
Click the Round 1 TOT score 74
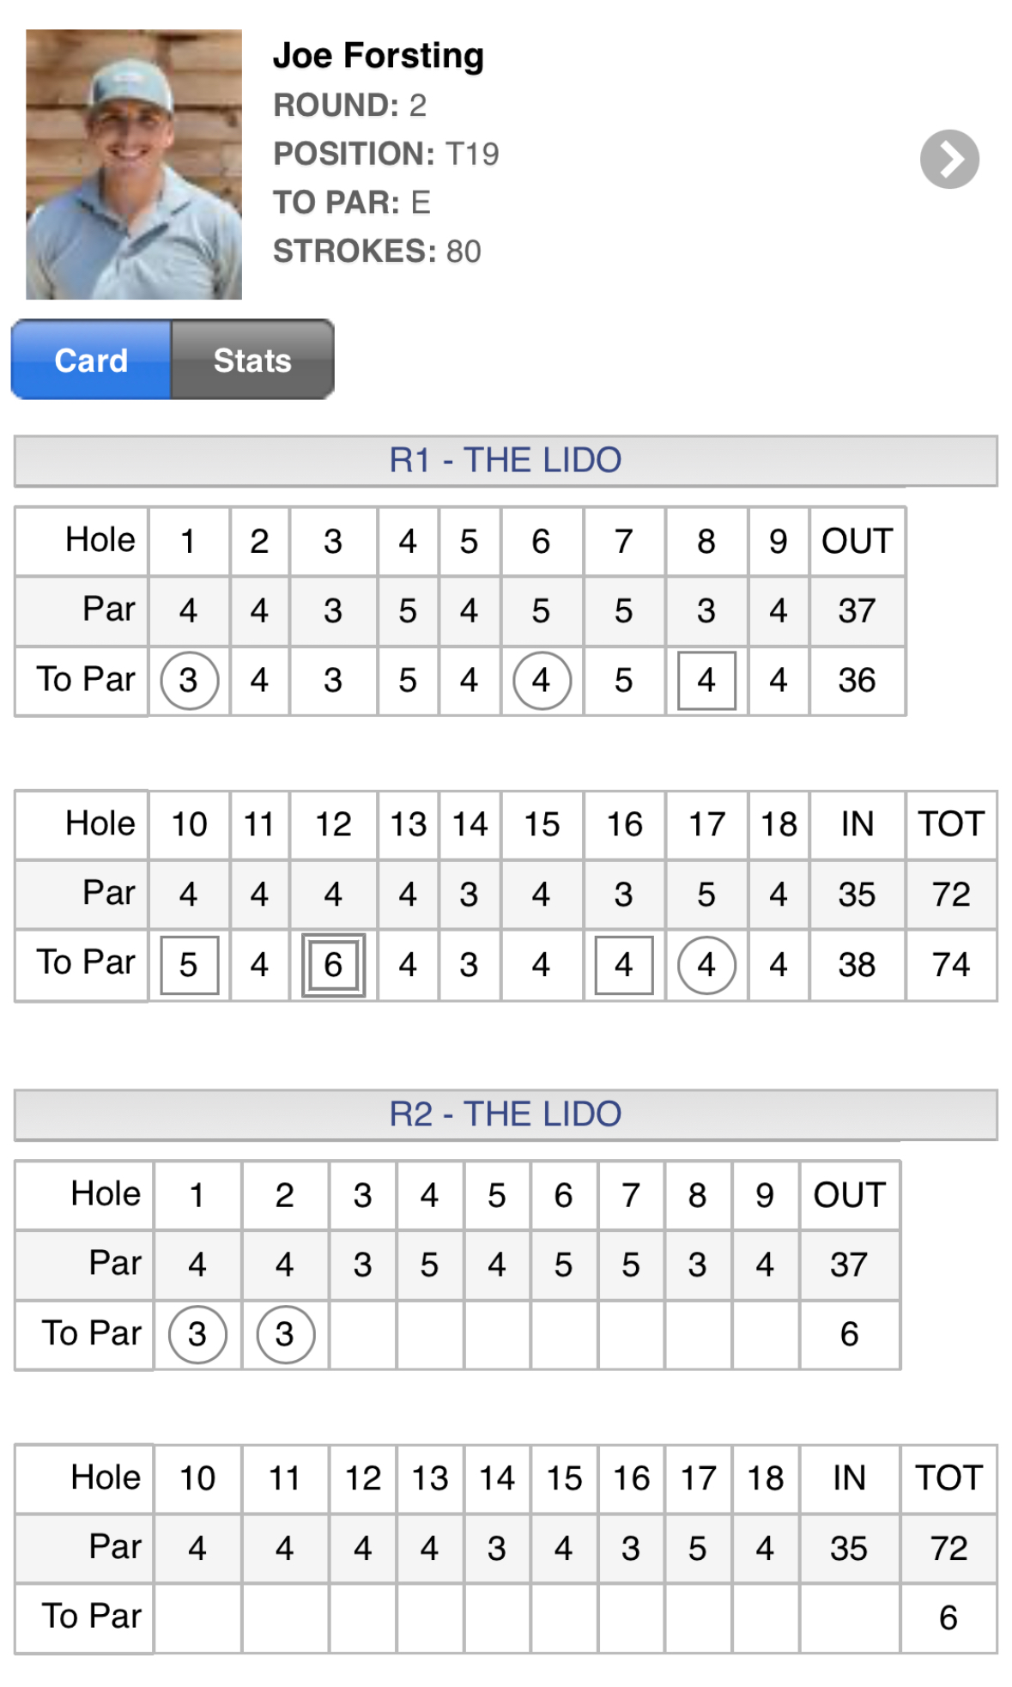[951, 965]
